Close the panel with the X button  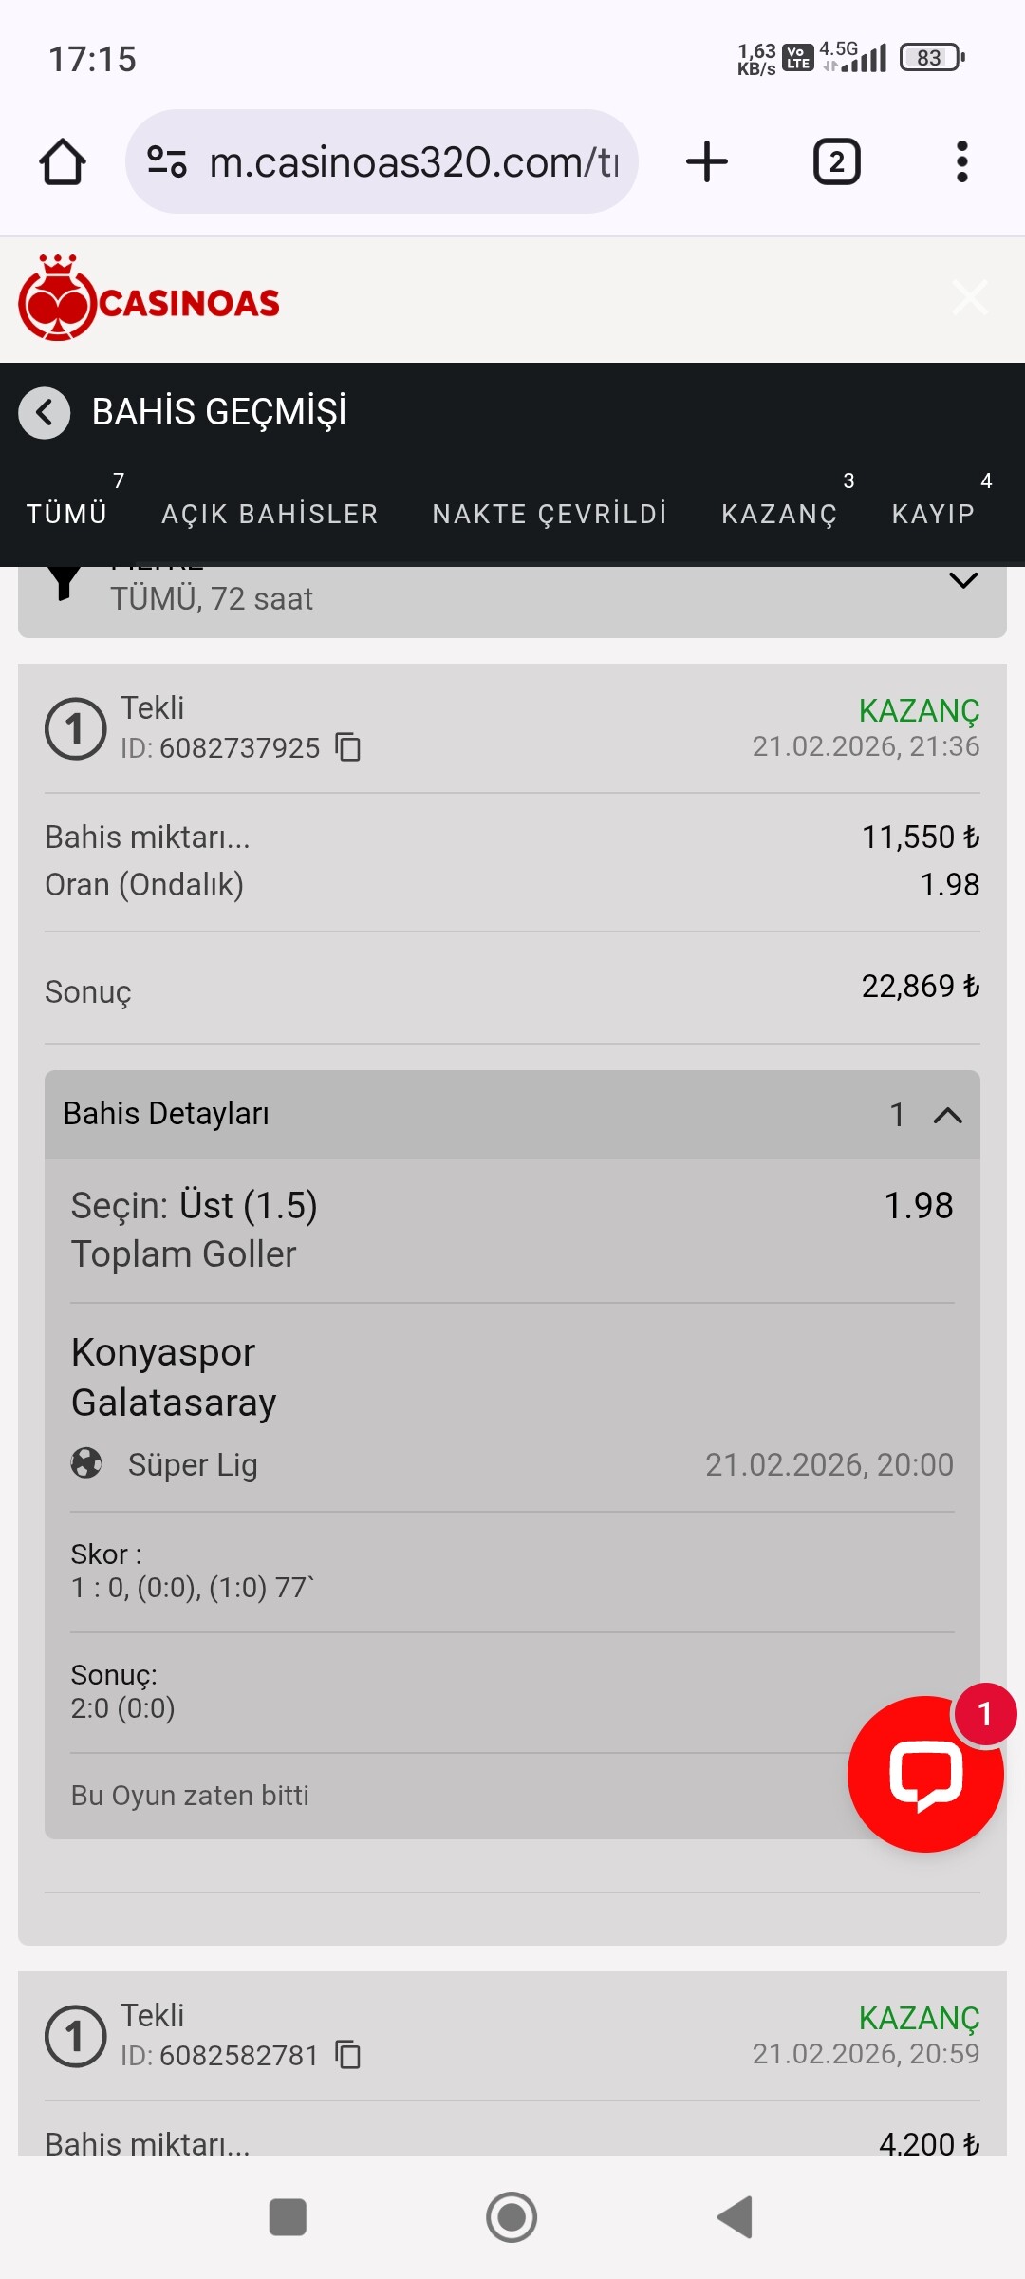coord(970,297)
